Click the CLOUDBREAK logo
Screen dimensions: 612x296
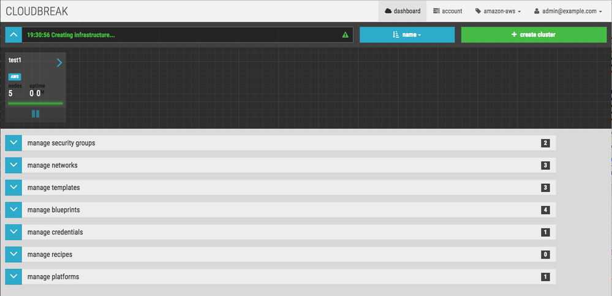[x=37, y=11]
